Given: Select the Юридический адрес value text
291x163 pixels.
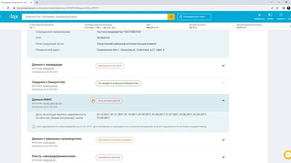Looking at the screenshot, I should click(130, 50).
